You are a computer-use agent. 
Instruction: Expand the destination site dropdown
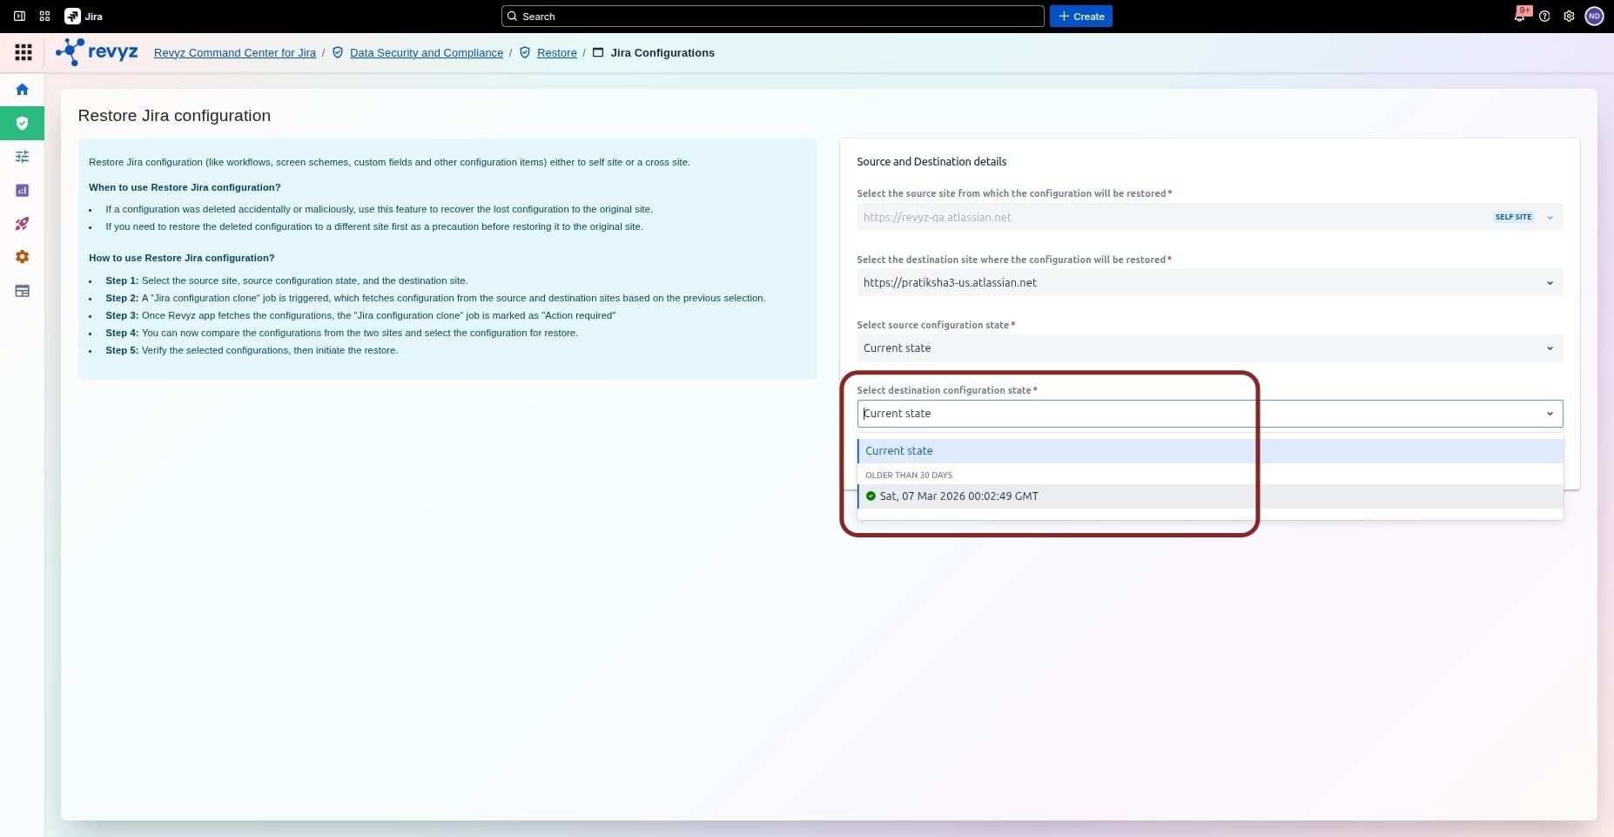click(1549, 283)
